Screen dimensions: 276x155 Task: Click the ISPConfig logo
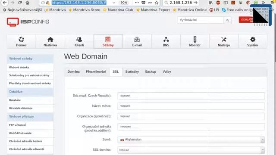point(28,22)
